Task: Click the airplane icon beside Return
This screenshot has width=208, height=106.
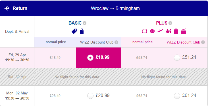Action: (7, 8)
